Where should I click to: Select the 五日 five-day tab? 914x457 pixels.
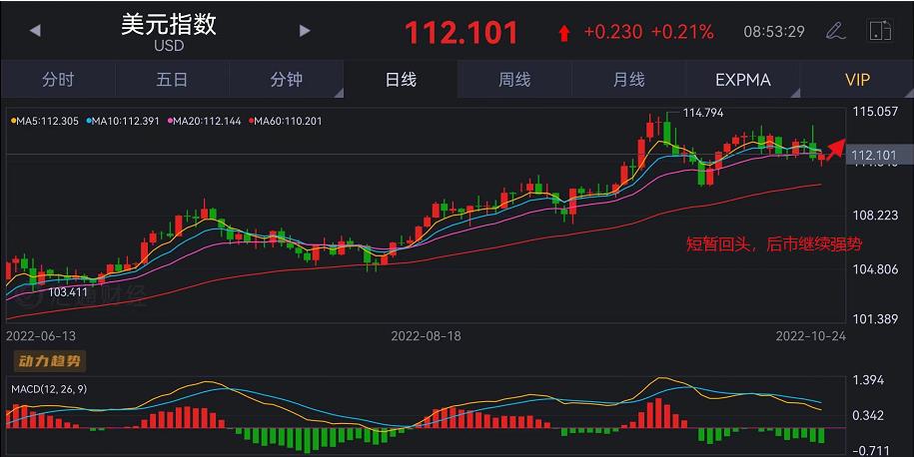pyautogui.click(x=172, y=80)
